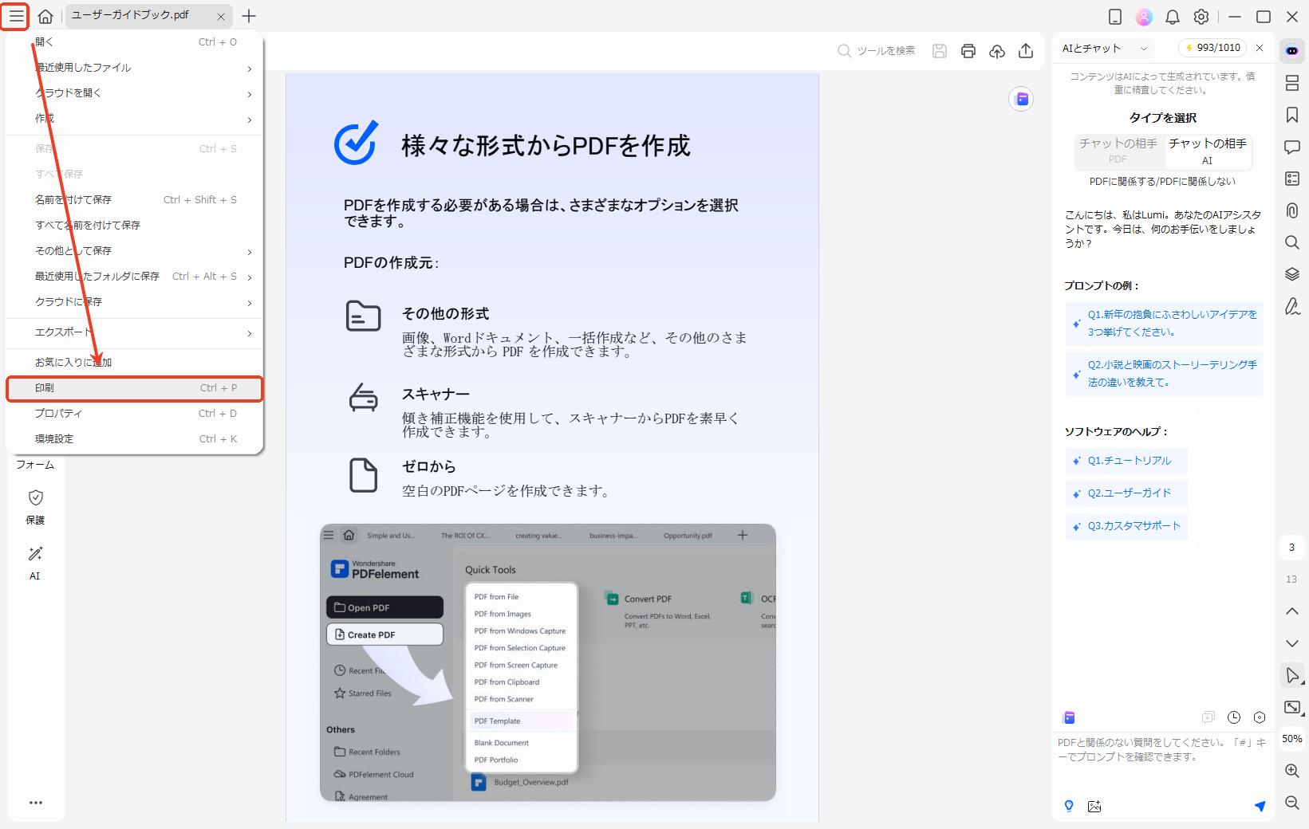The width and height of the screenshot is (1309, 829).
Task: Open the bookmark panel icon
Action: click(1292, 115)
